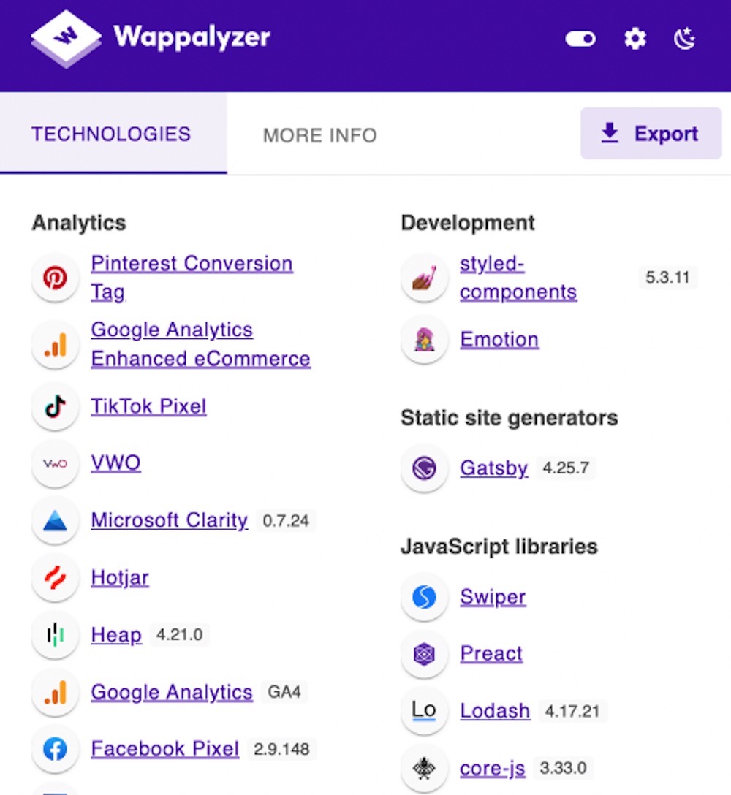
Task: Open the Facebook Pixel link
Action: 165,749
